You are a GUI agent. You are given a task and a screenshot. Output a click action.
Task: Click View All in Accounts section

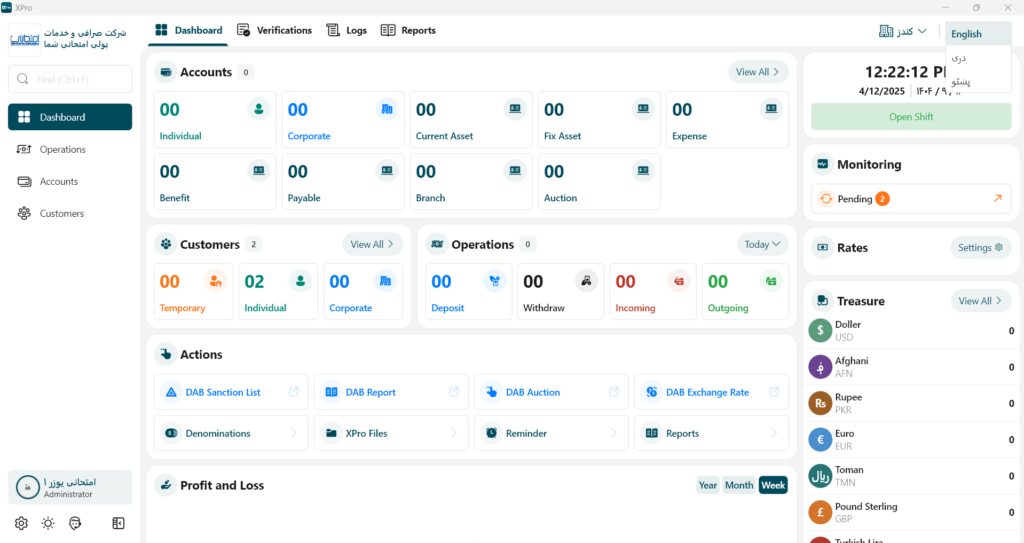[x=758, y=72]
